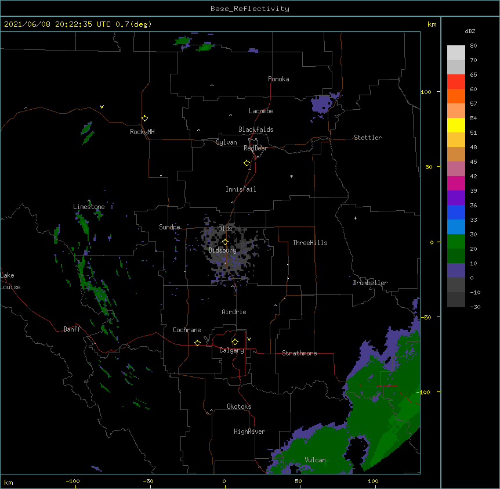Select the Olds label
The height and width of the screenshot is (489, 500).
(225, 229)
